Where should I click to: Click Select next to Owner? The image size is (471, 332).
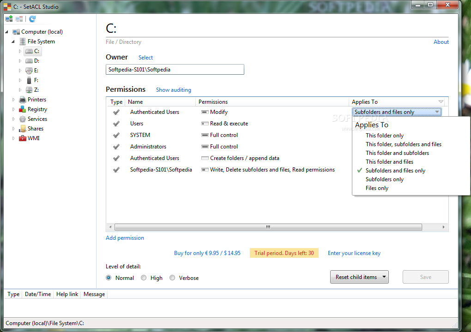pyautogui.click(x=145, y=58)
